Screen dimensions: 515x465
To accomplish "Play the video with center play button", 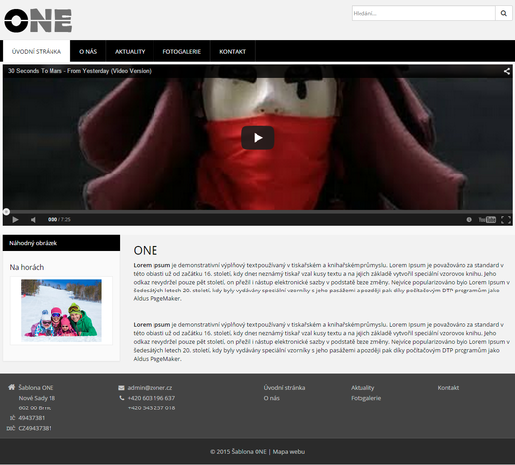I will coord(257,138).
